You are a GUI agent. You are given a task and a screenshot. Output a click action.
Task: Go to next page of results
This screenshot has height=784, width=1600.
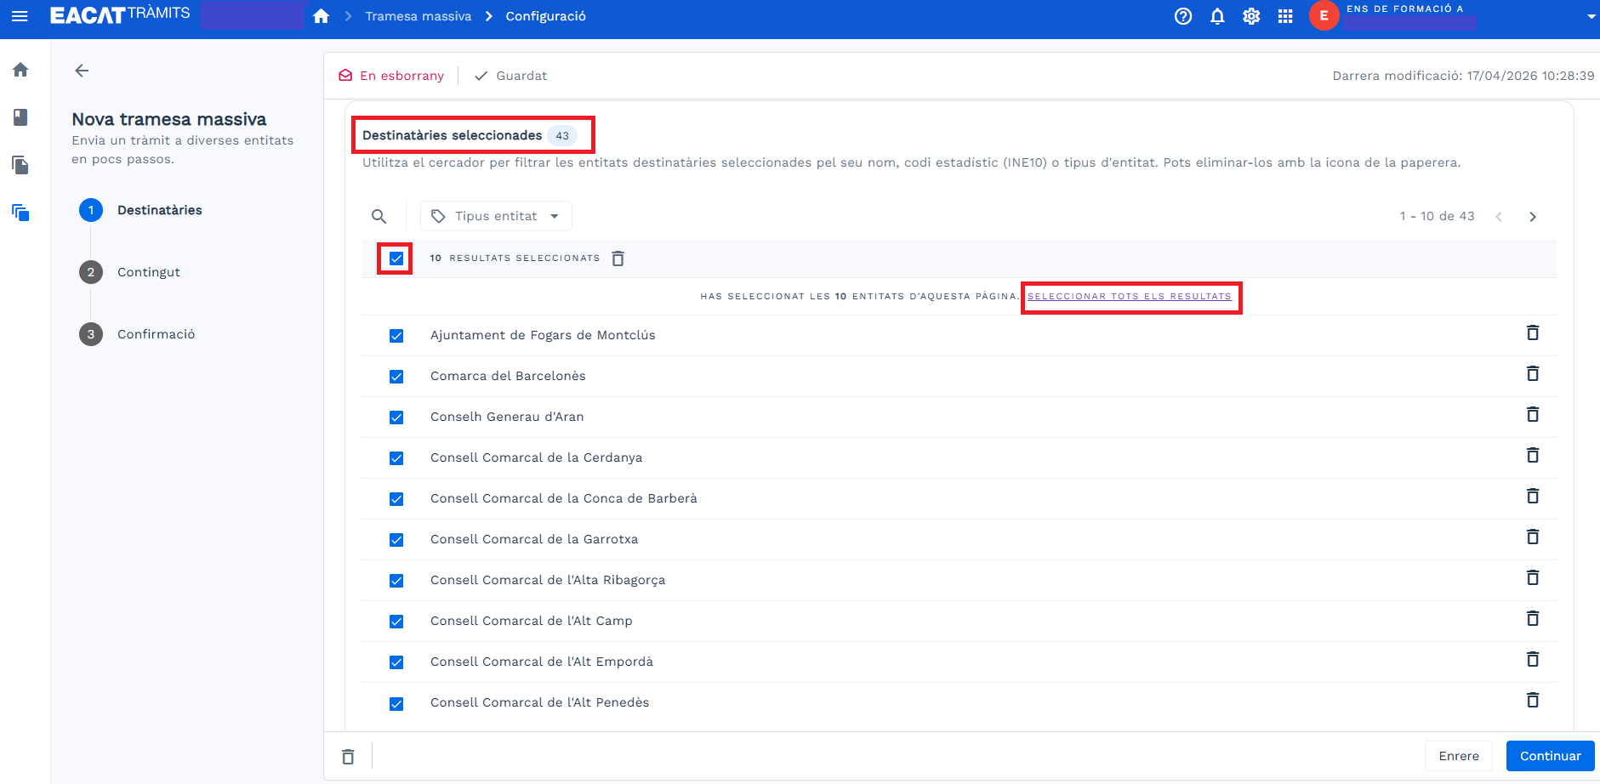click(1532, 217)
